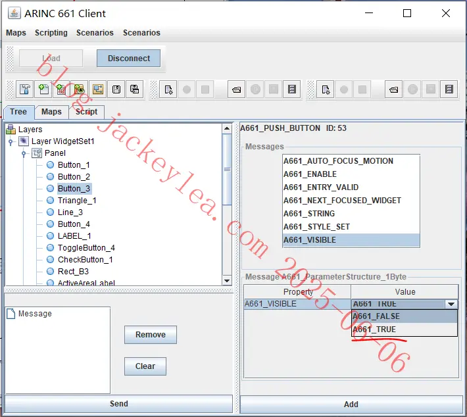Switch to the Maps tab

(x=51, y=112)
